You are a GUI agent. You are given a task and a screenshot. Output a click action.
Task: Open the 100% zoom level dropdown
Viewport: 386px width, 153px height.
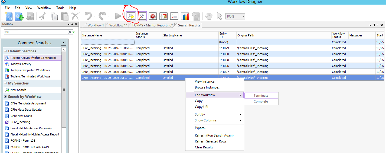[x=243, y=16]
